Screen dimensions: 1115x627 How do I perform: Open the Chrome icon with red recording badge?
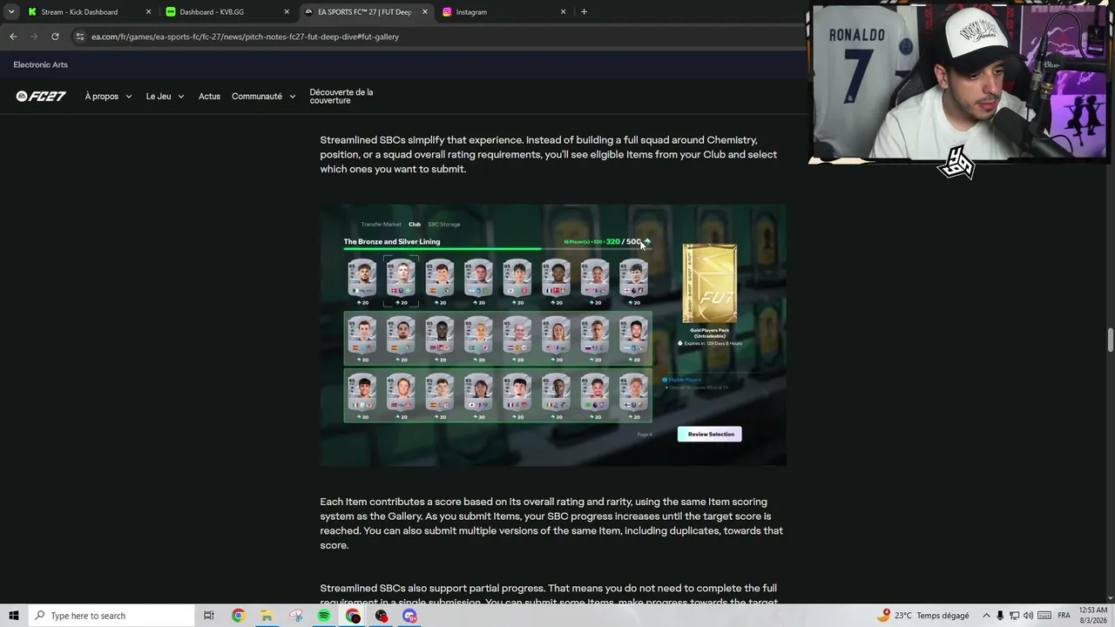click(353, 616)
